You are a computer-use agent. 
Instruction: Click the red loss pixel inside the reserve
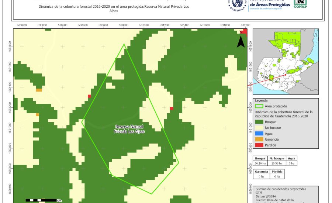pos(172,109)
